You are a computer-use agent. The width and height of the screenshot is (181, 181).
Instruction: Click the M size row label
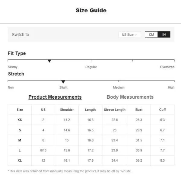coord(20,140)
